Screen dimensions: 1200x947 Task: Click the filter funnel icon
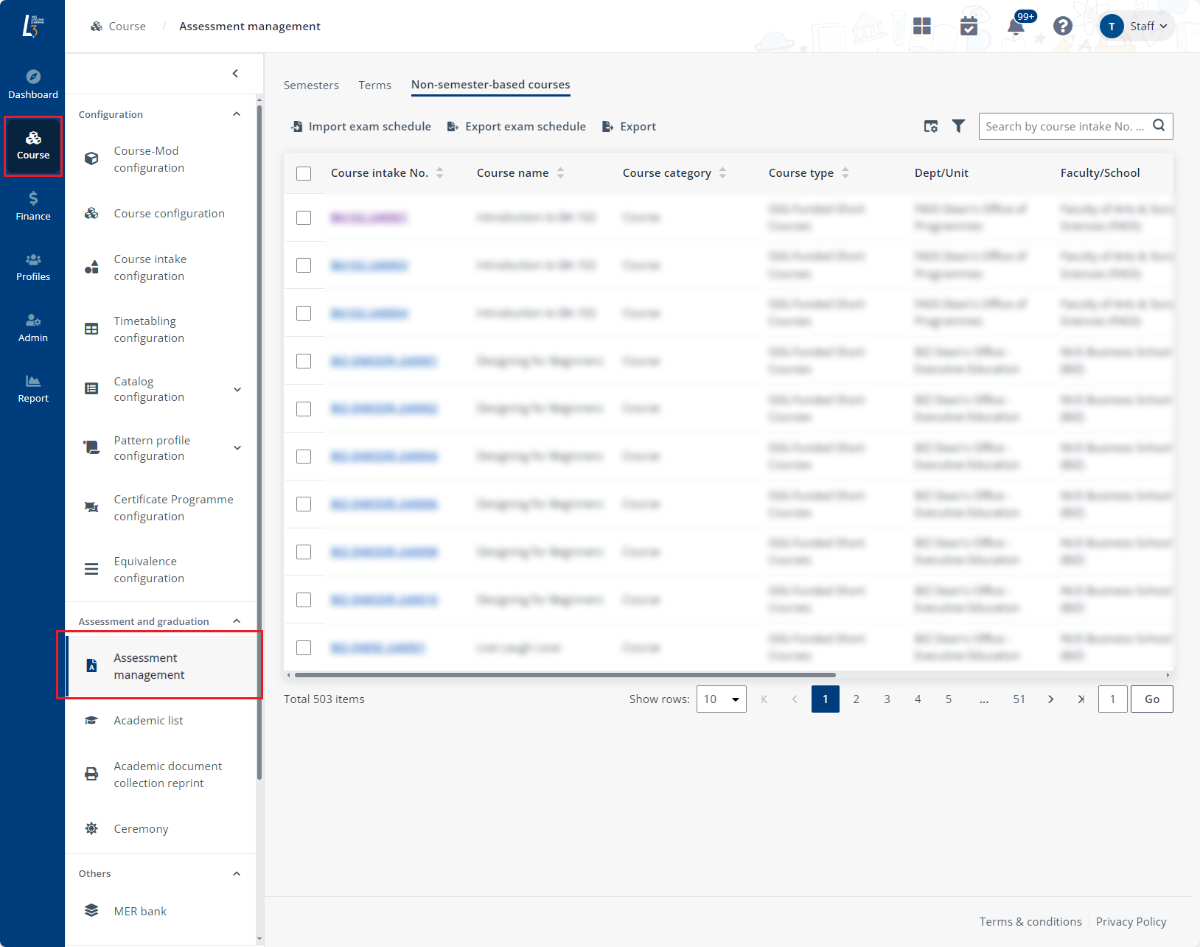point(958,126)
